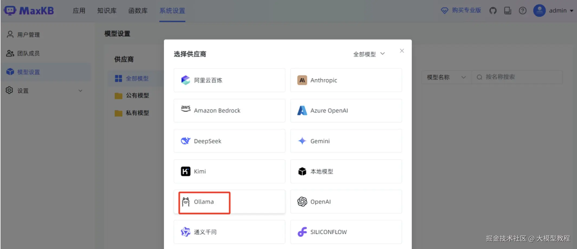Click the Azure logo icon

[x=302, y=110]
